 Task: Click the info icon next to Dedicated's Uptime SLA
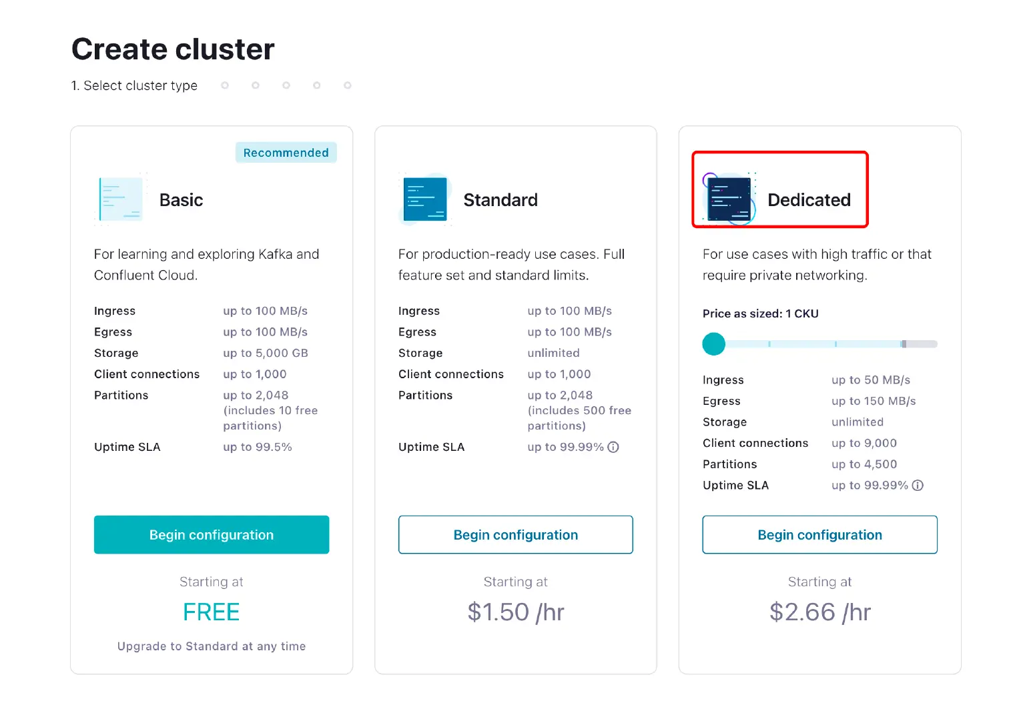[918, 486]
